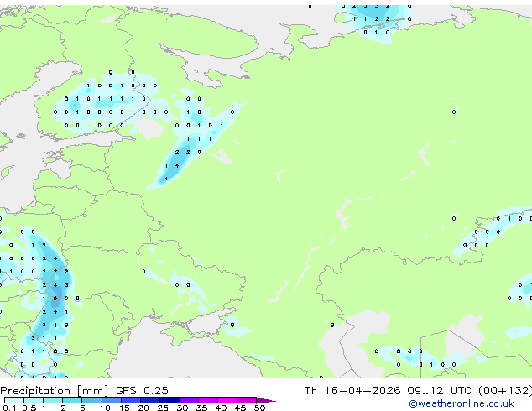
Task: Pick the legend swatch between 2 and 5
Action: (72, 400)
